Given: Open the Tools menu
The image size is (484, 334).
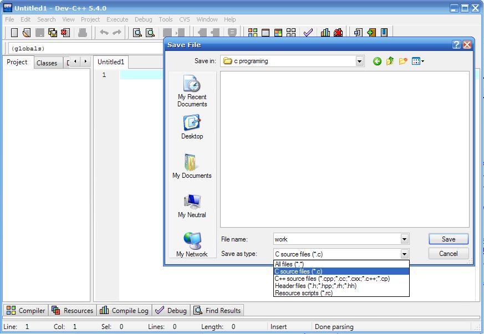Looking at the screenshot, I should [166, 19].
